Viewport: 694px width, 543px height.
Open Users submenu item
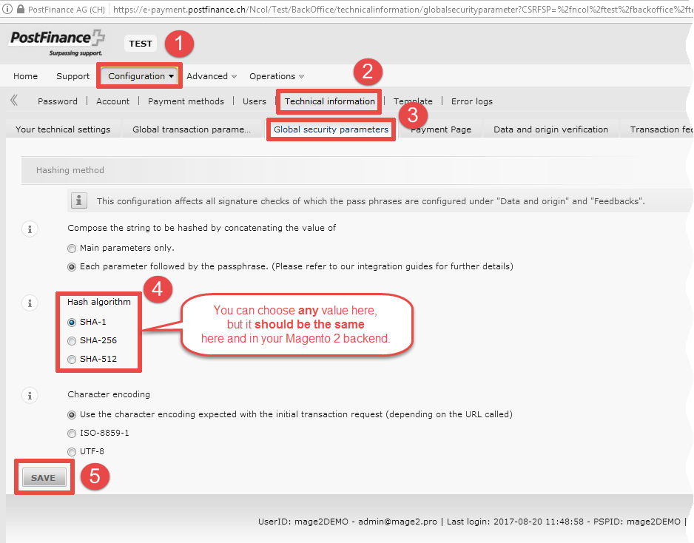coord(255,101)
